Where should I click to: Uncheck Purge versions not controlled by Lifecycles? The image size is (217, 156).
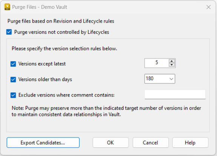(x=9, y=32)
